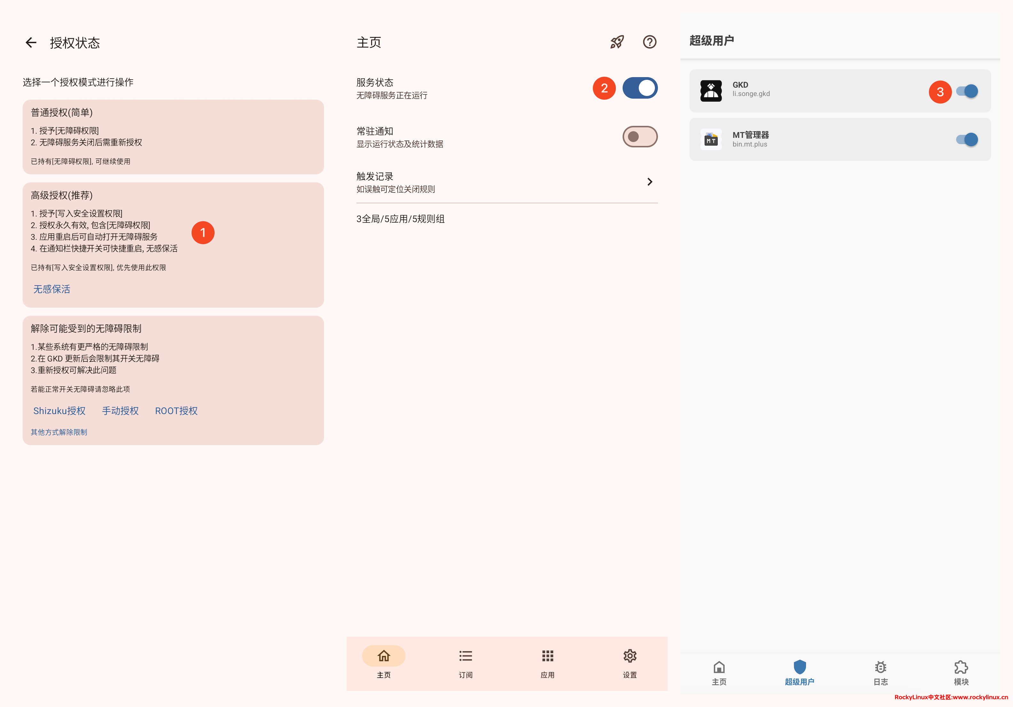Open the help question mark icon

[649, 42]
